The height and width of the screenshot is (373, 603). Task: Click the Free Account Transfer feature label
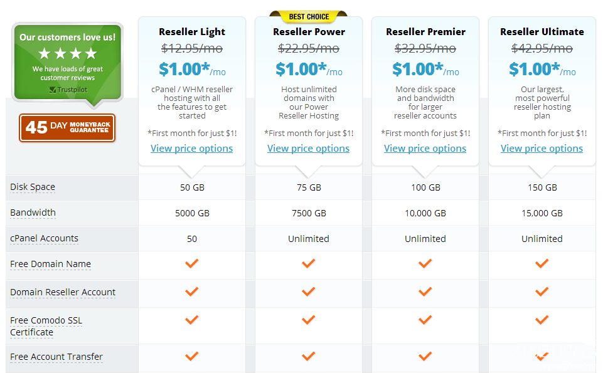(x=56, y=357)
